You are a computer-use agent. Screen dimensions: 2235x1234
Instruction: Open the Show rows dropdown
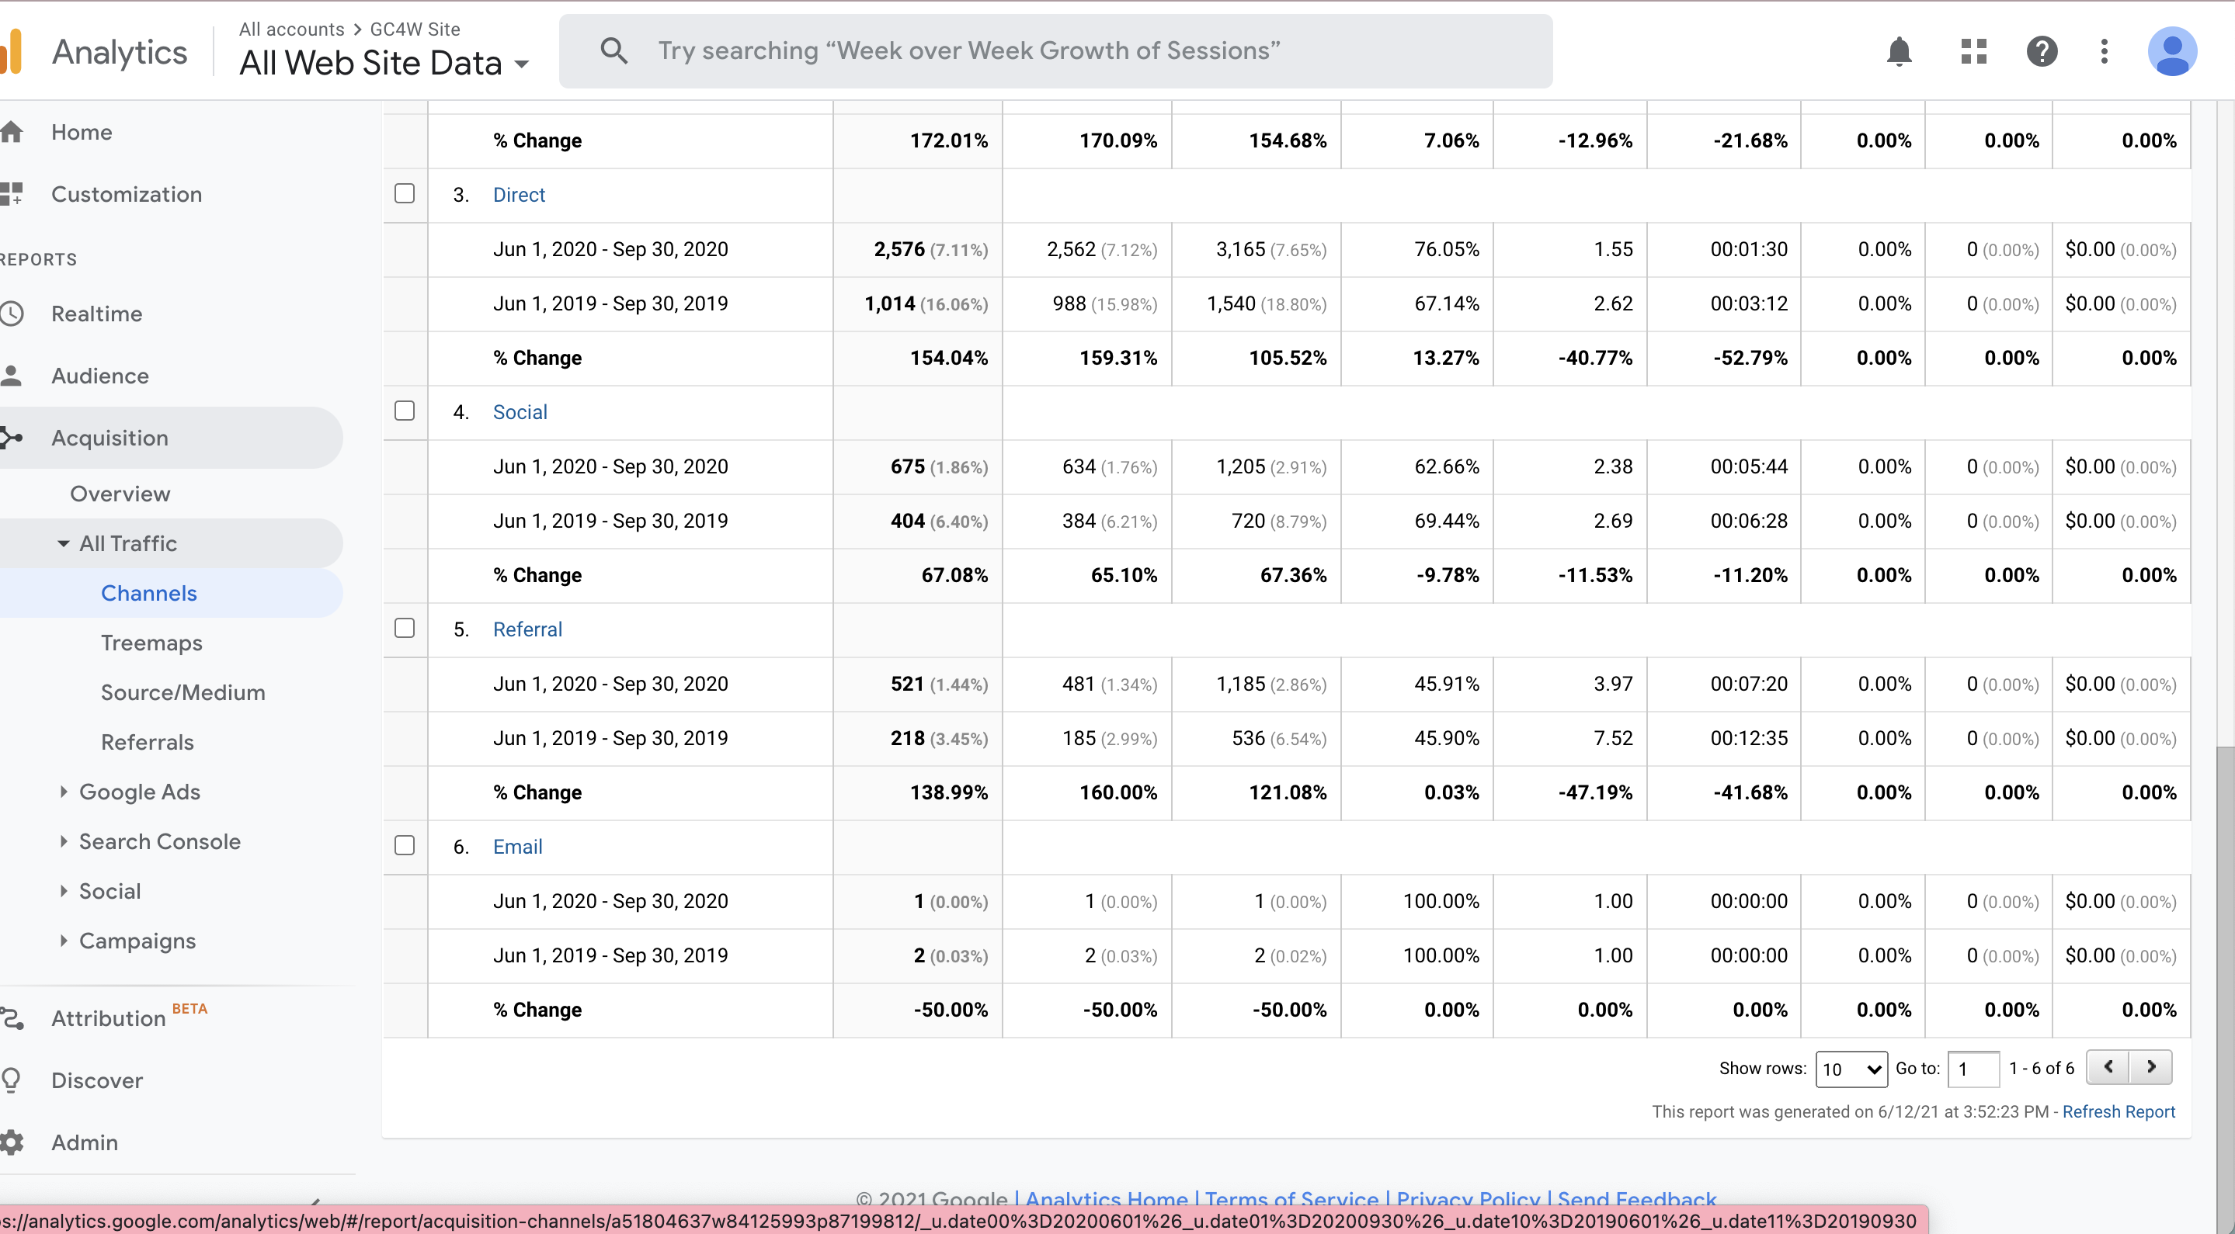tap(1851, 1069)
